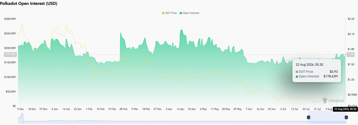Click the $1.20 right axis label
Viewport: 358px width, 125px height.
(x=351, y=80)
